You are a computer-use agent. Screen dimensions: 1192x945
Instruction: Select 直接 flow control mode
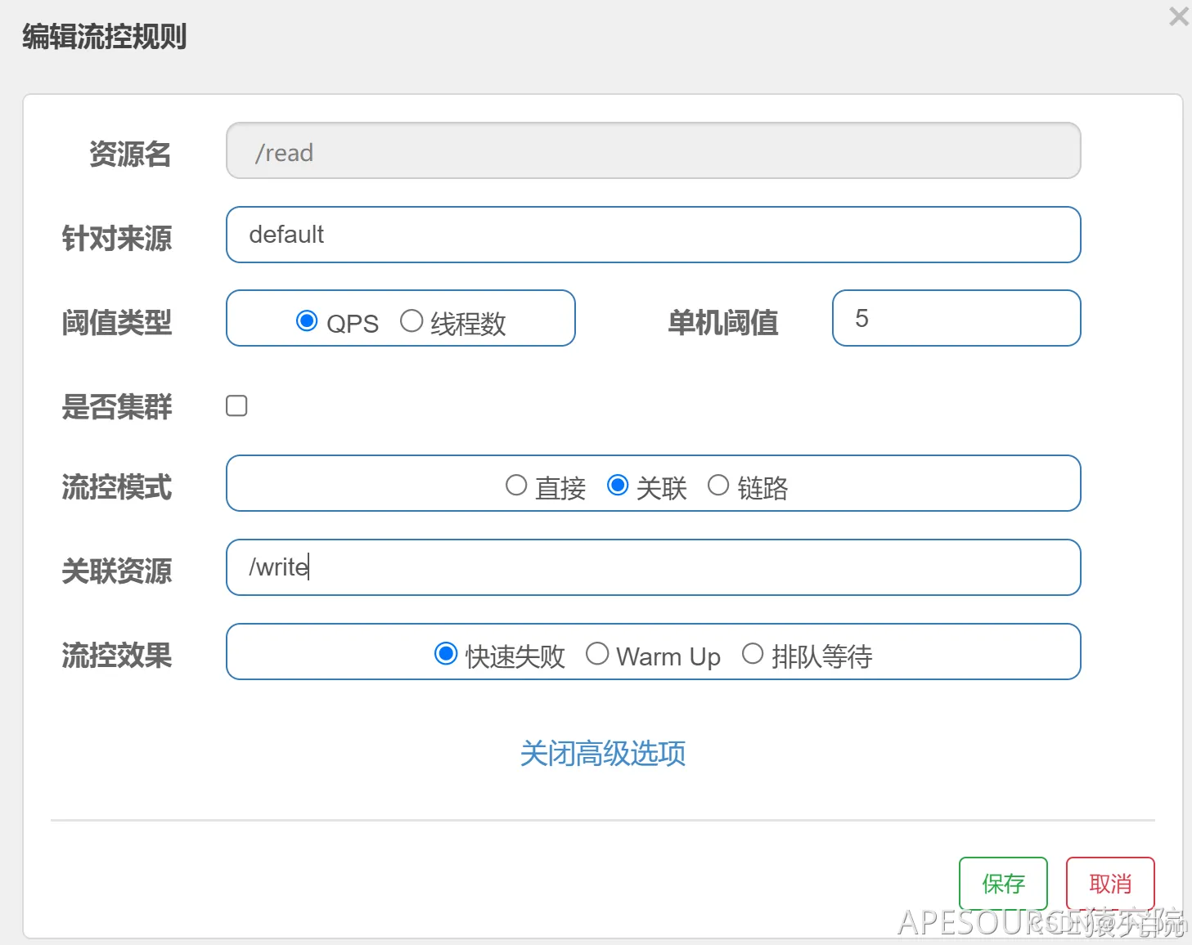click(x=516, y=486)
